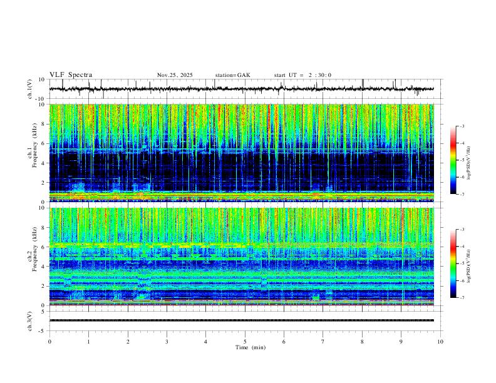This screenshot has height=383, width=496.
Task: Click the "ch.1(V)" waveform axis label
Action: (30, 89)
